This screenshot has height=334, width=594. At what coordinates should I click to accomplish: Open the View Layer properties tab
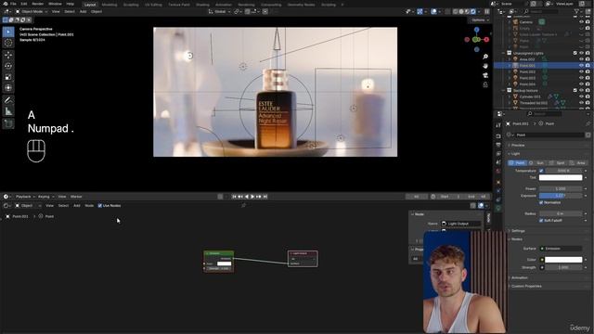point(498,154)
